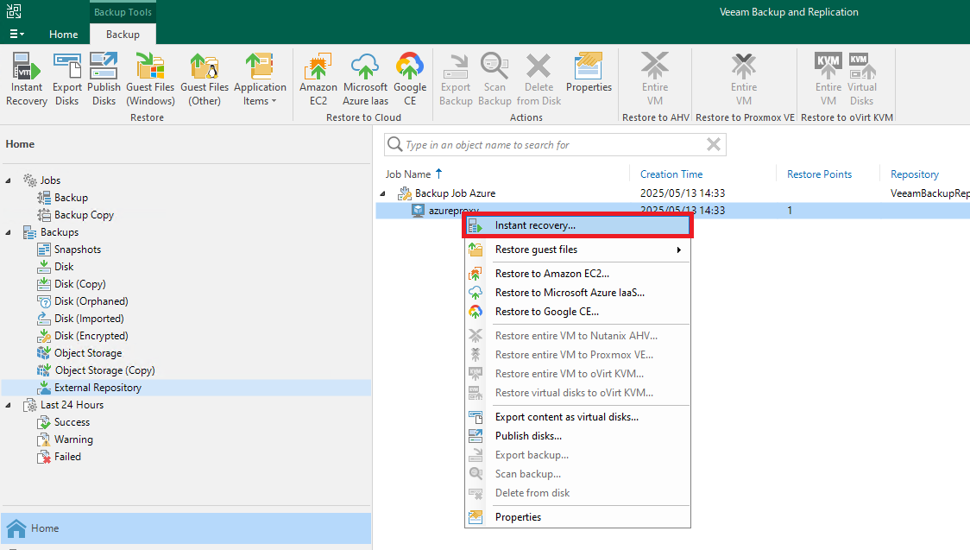Choose Publish disks from the context menu
This screenshot has width=970, height=550.
click(577, 436)
